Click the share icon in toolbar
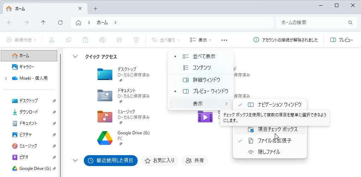The width and height of the screenshot is (361, 177). click(119, 40)
